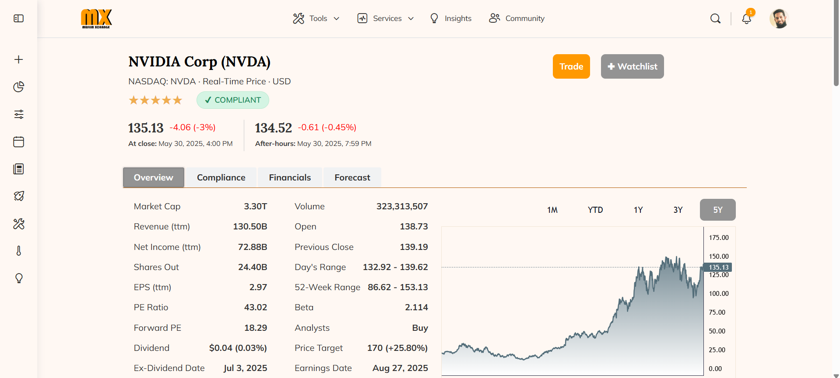Viewport: 840px width, 378px height.
Task: Open the wrench tools icon in sidebar
Action: pyautogui.click(x=18, y=224)
